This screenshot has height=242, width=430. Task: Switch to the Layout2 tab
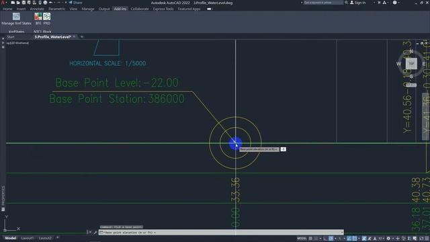[44, 238]
